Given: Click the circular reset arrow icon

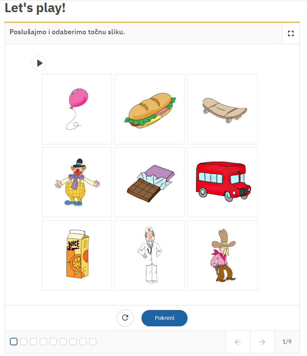Looking at the screenshot, I should click(x=125, y=318).
